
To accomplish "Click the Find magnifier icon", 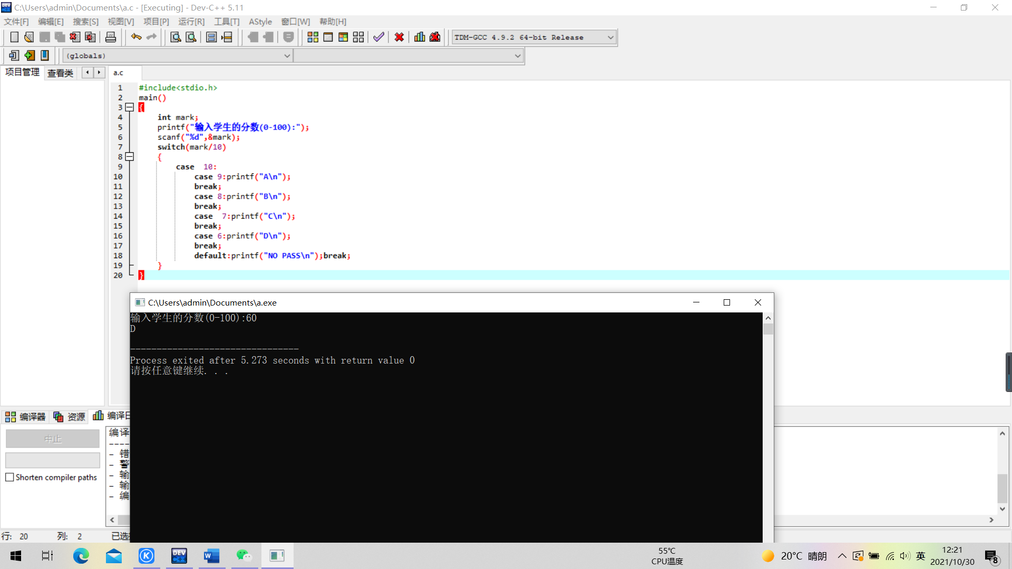I will pos(176,37).
